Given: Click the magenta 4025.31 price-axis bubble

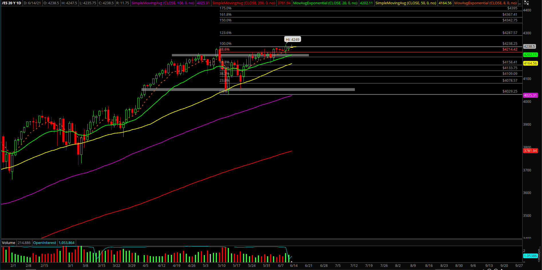Looking at the screenshot, I should pyautogui.click(x=531, y=95).
